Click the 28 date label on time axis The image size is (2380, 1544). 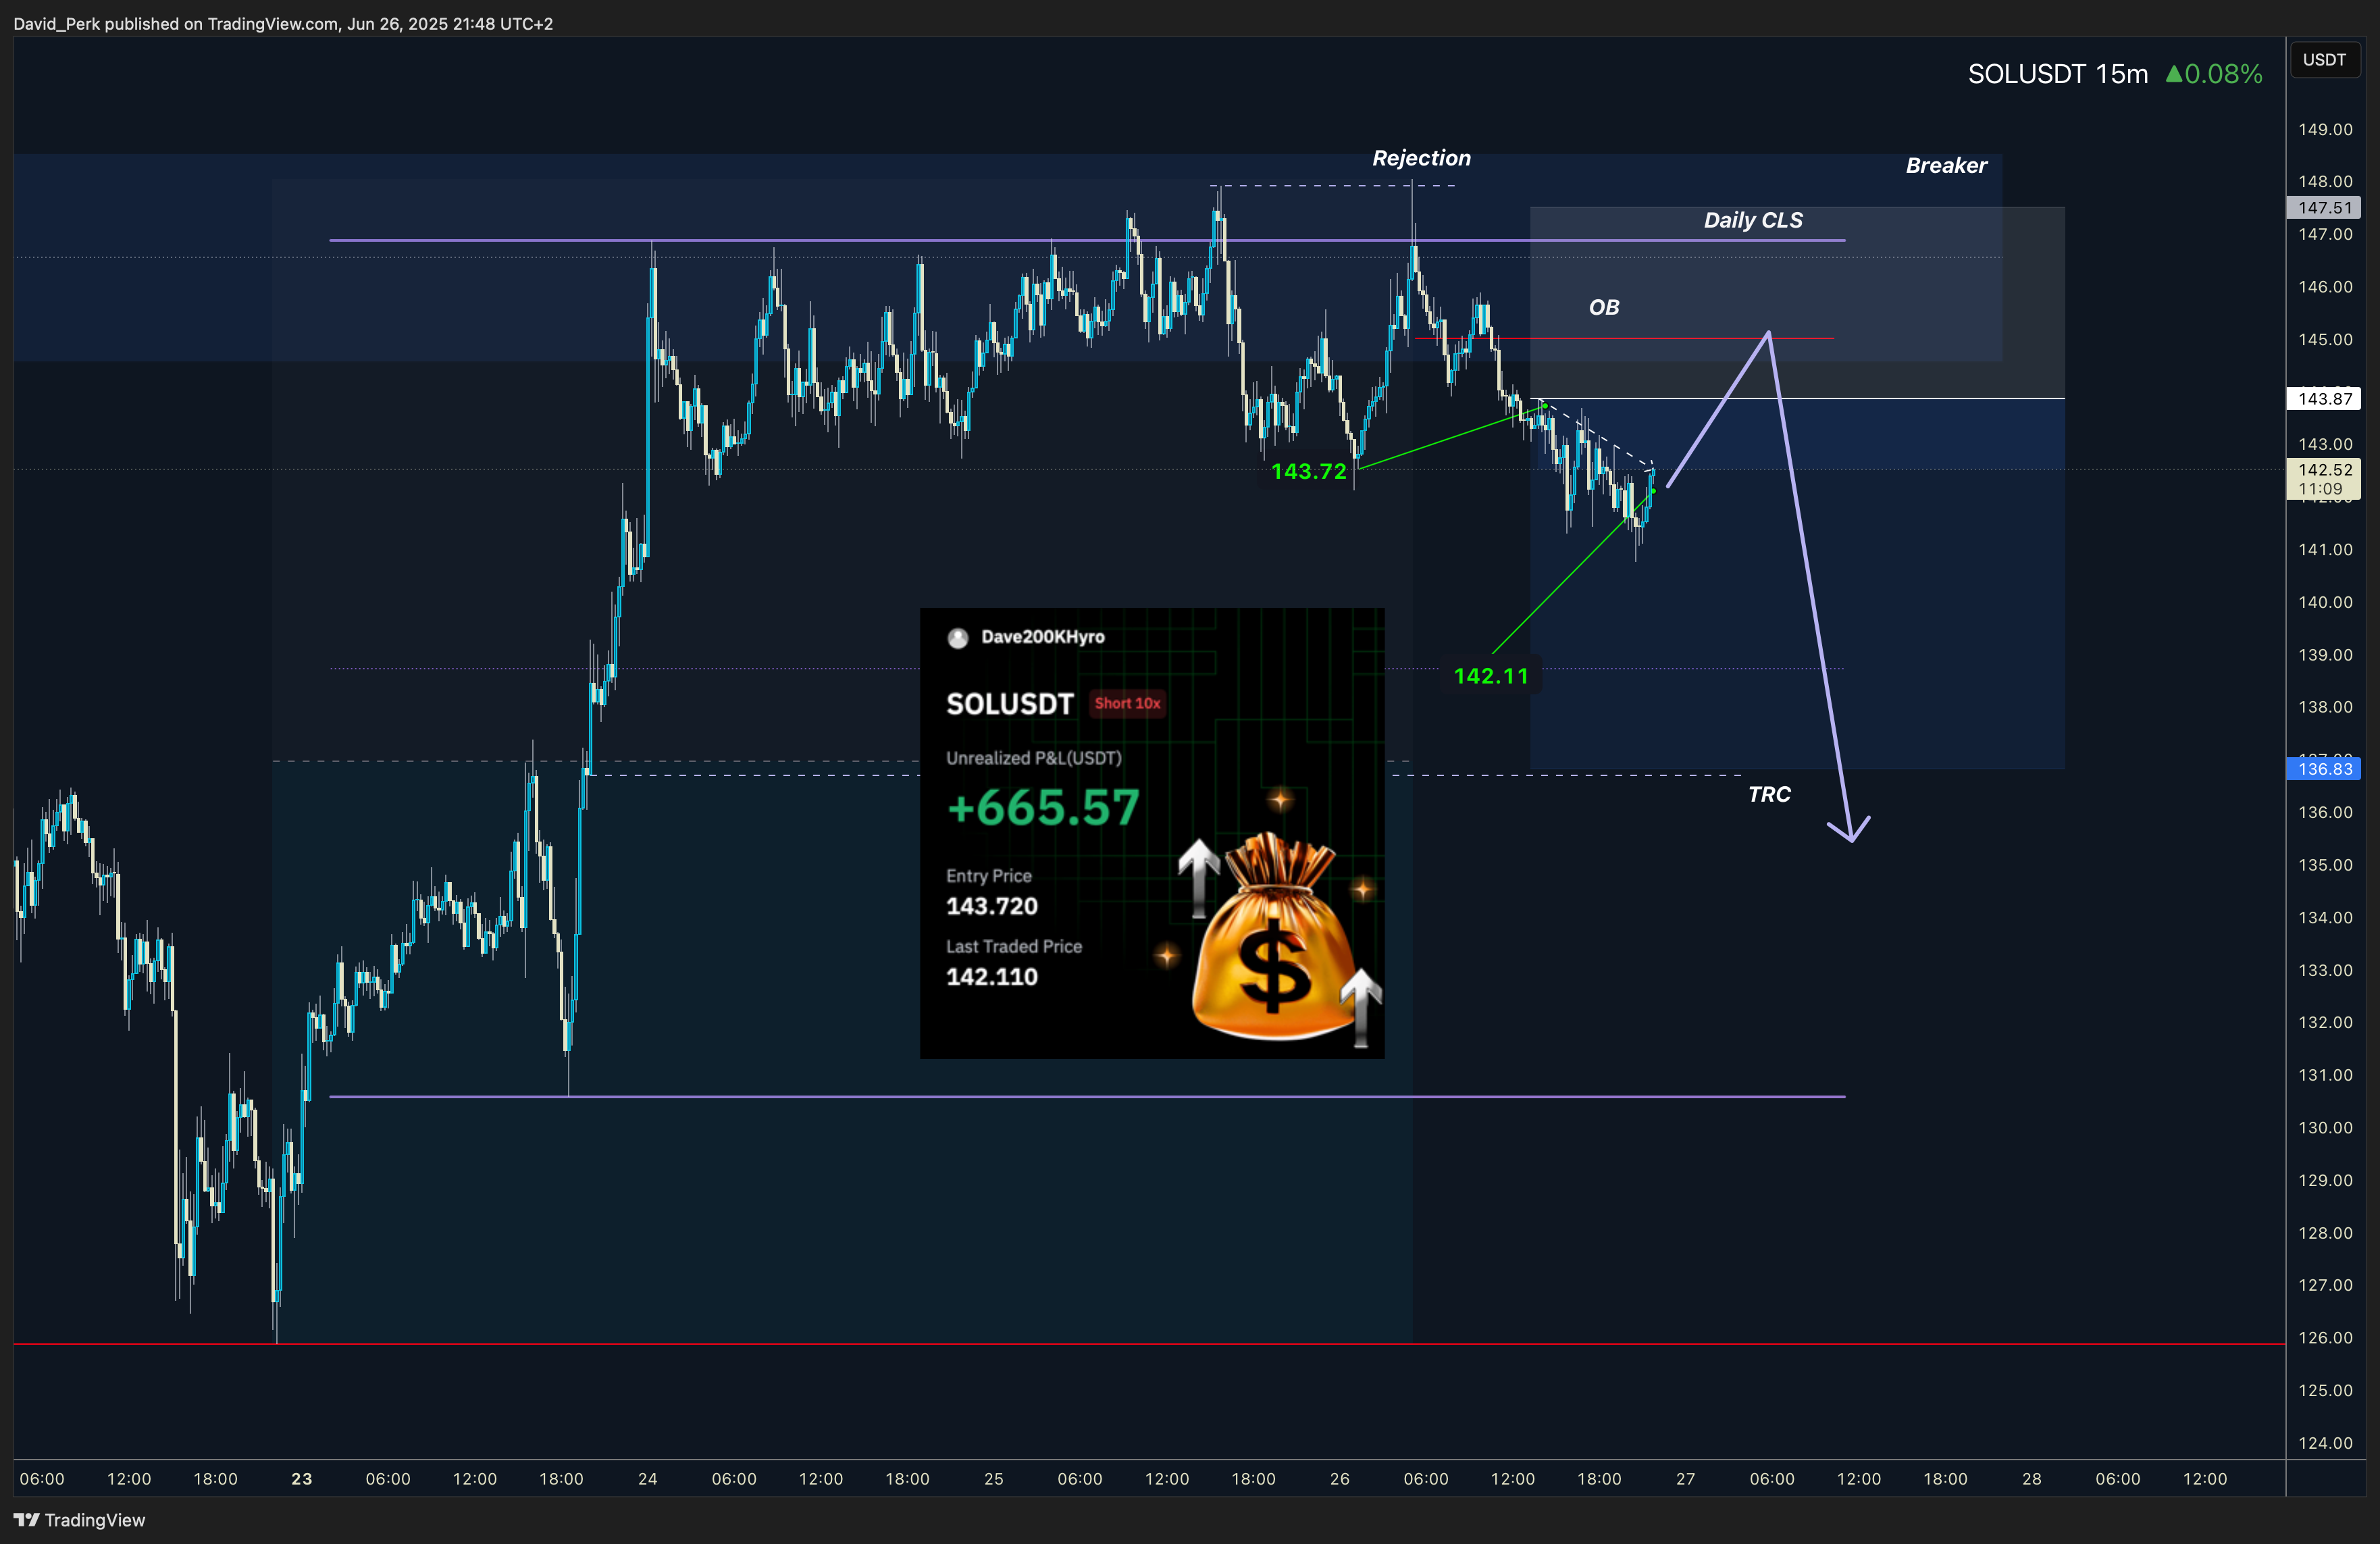[2032, 1479]
